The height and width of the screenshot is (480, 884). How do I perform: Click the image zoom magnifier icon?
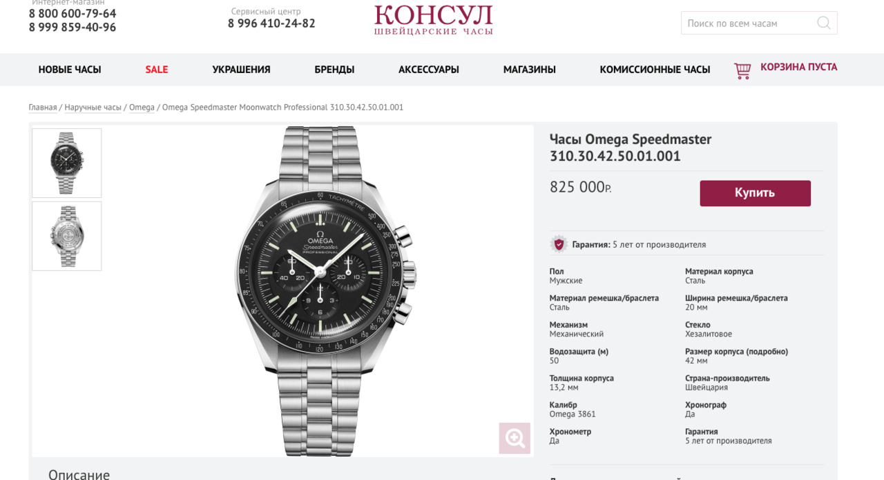(x=515, y=438)
